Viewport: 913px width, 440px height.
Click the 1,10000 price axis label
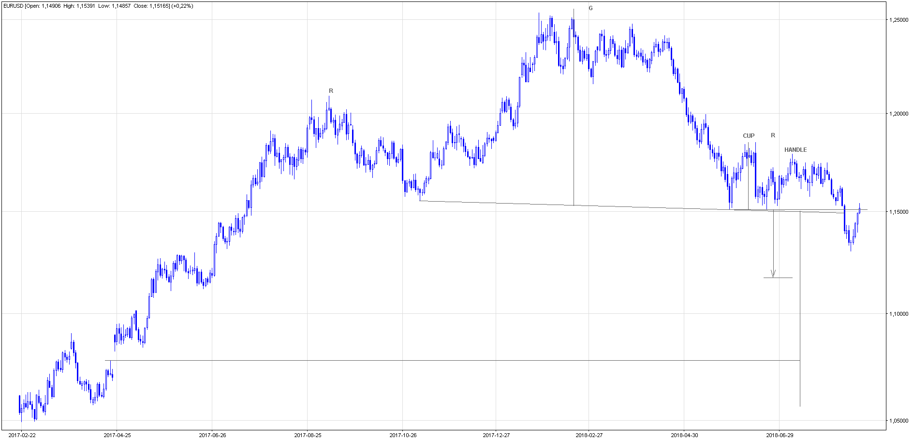(x=898, y=314)
